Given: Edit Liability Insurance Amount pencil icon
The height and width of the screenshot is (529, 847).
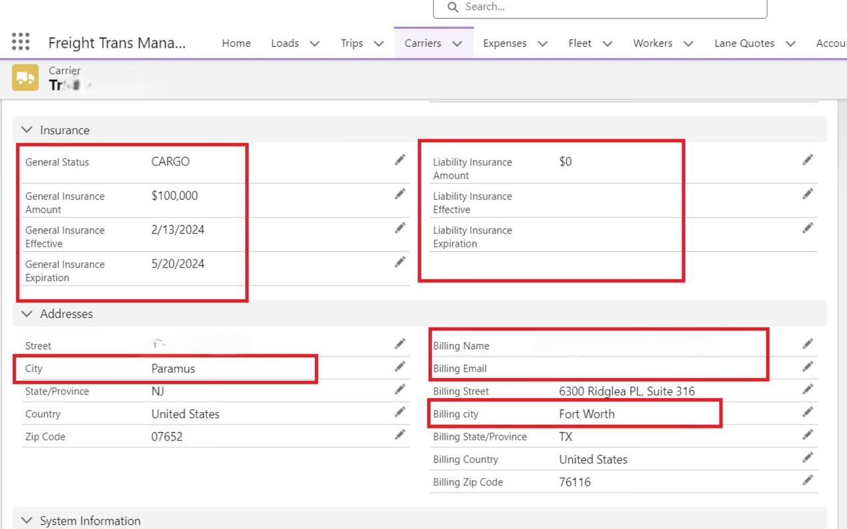Looking at the screenshot, I should tap(807, 160).
